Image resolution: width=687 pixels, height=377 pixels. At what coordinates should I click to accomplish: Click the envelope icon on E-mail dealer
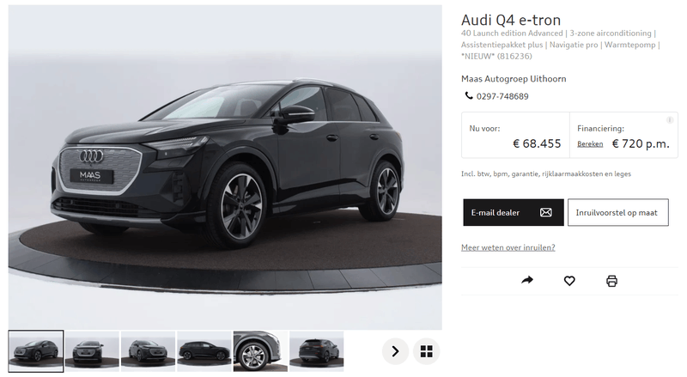pos(545,213)
